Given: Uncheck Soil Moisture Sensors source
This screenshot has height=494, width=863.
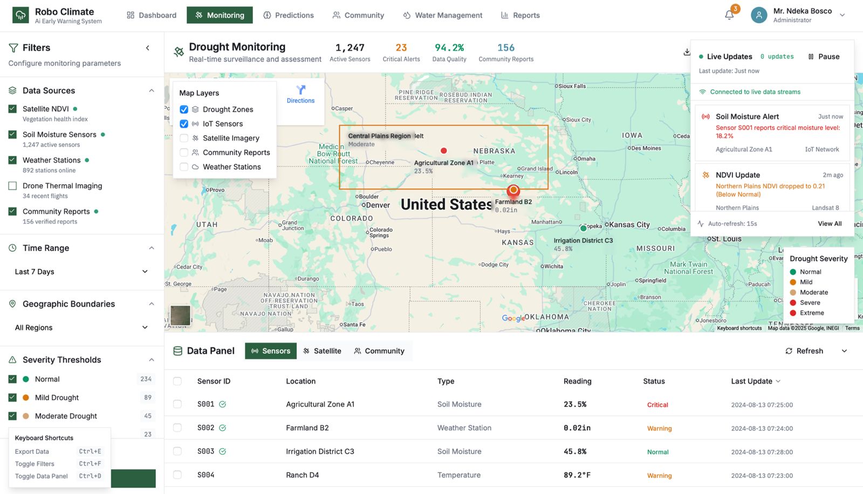Looking at the screenshot, I should coord(12,135).
